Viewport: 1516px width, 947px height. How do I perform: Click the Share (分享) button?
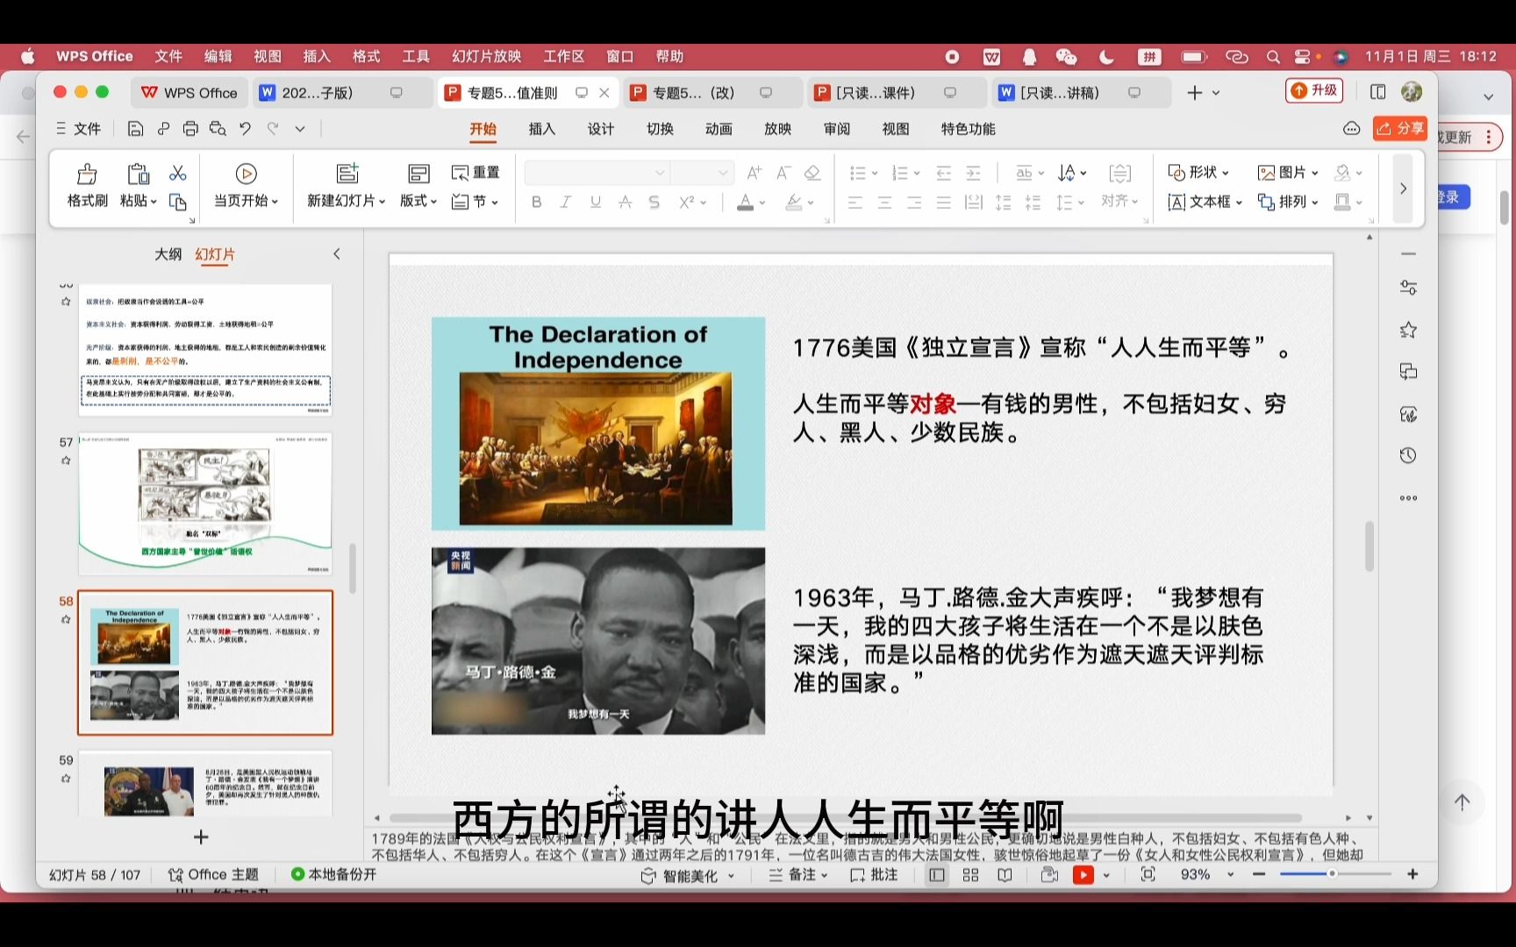click(1400, 129)
